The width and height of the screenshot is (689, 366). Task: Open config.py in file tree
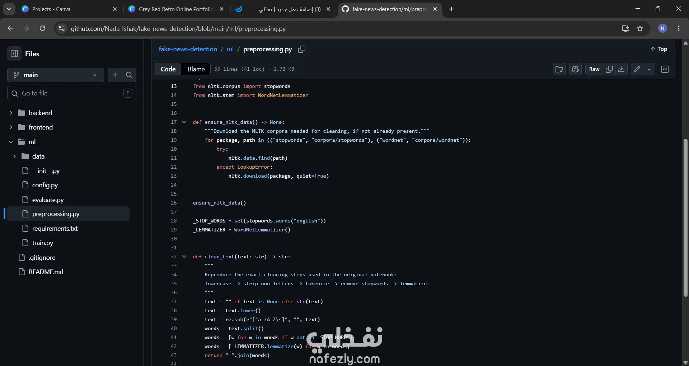click(x=45, y=185)
